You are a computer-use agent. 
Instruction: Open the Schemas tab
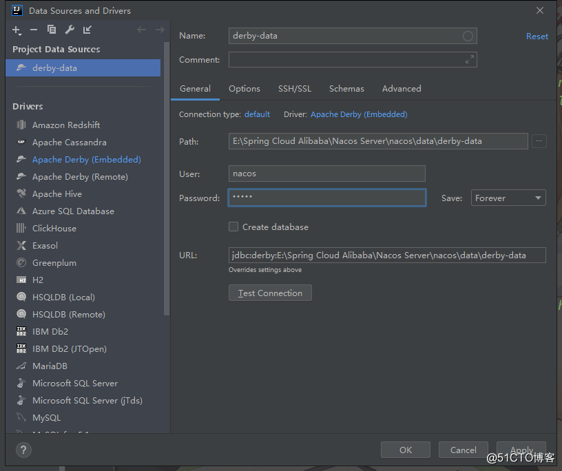click(346, 89)
